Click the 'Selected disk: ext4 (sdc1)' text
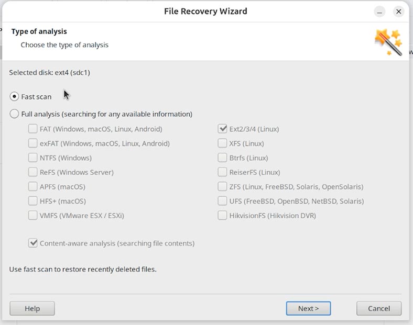413x325 pixels. (49, 73)
